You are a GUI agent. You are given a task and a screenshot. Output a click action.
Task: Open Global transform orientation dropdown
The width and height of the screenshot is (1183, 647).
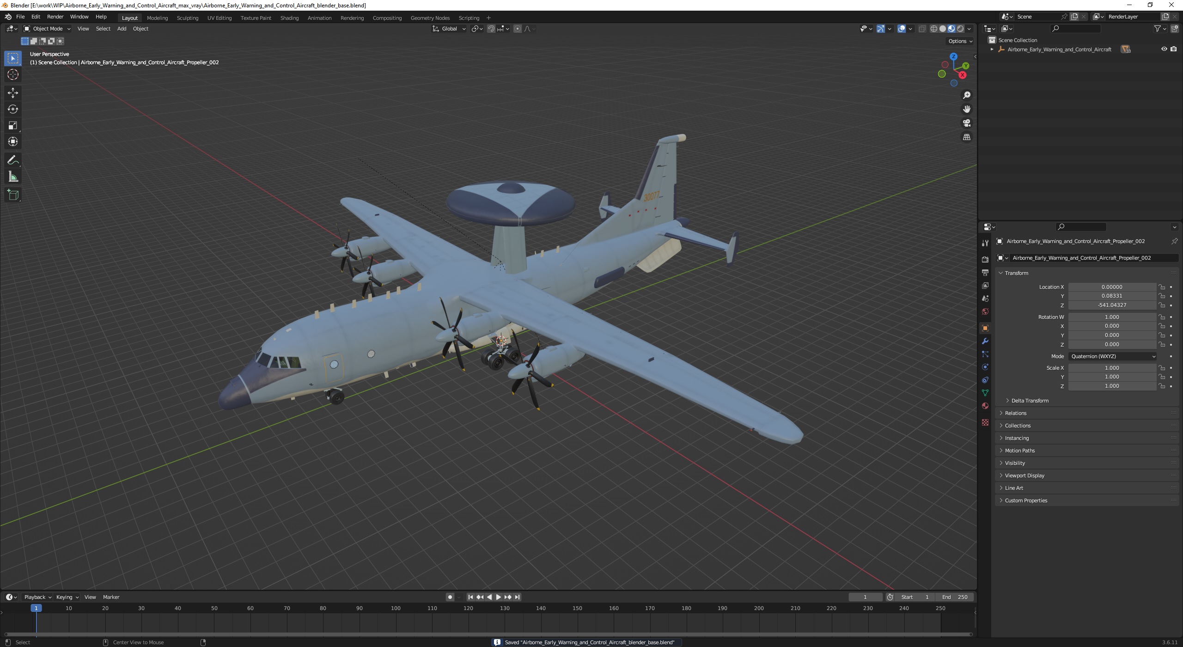pyautogui.click(x=449, y=29)
